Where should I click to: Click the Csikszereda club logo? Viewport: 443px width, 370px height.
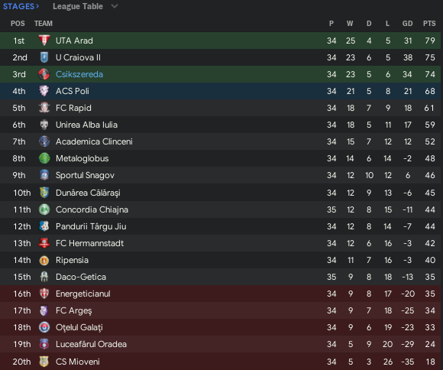[44, 74]
